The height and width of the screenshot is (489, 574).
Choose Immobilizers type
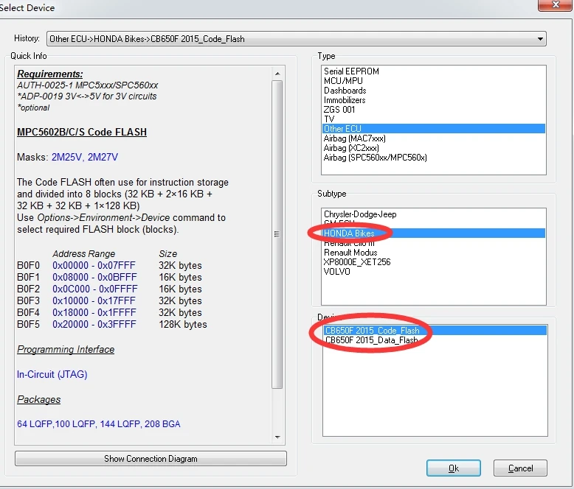[433, 99]
